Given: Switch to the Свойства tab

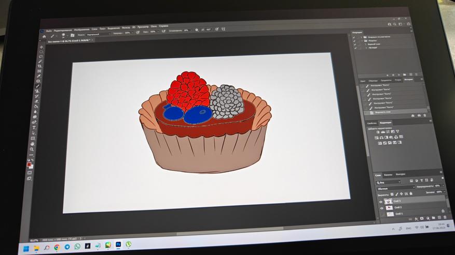Looking at the screenshot, I should pyautogui.click(x=371, y=123).
